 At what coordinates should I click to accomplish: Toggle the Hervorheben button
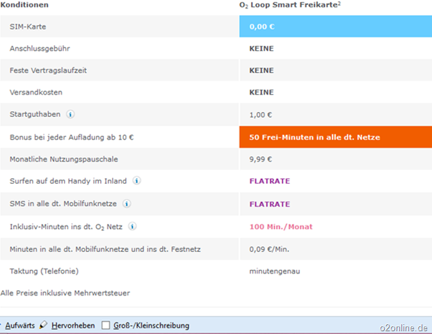(x=73, y=326)
